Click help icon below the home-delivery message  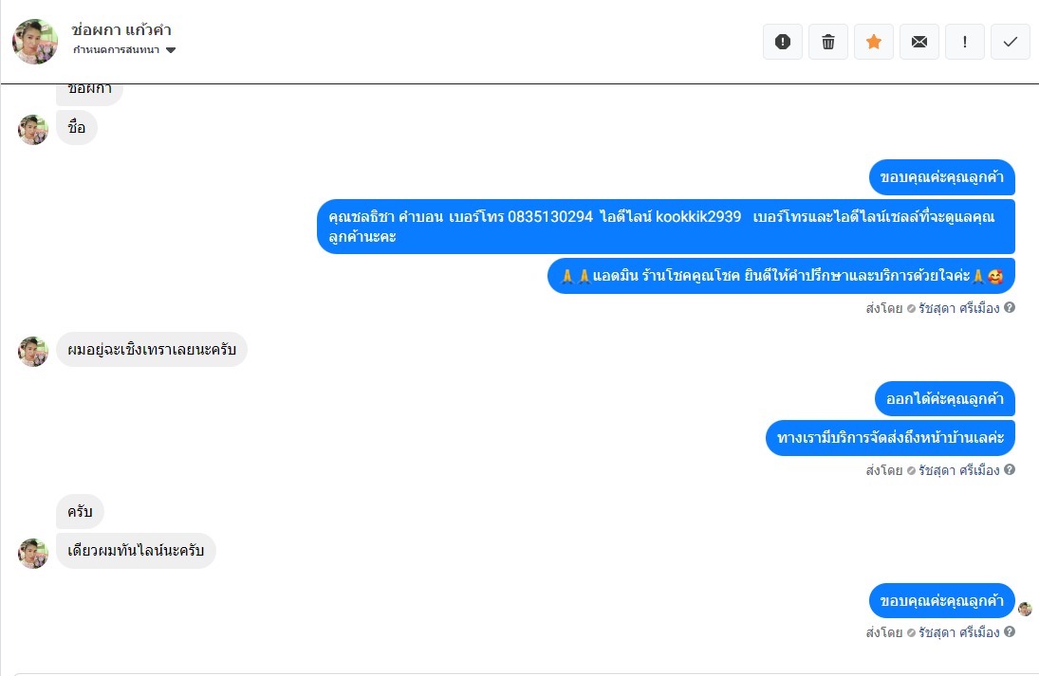pyautogui.click(x=1010, y=470)
